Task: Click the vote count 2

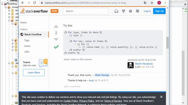Action: 56,33
